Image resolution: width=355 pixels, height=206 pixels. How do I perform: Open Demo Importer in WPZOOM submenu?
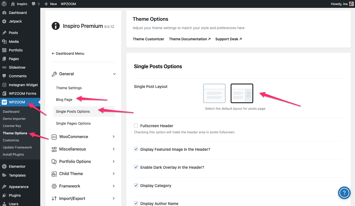pyautogui.click(x=14, y=119)
